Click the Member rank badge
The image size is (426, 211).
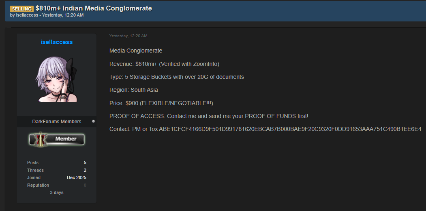tap(57, 139)
